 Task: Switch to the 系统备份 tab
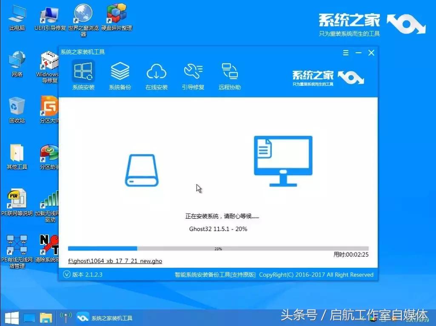(120, 75)
